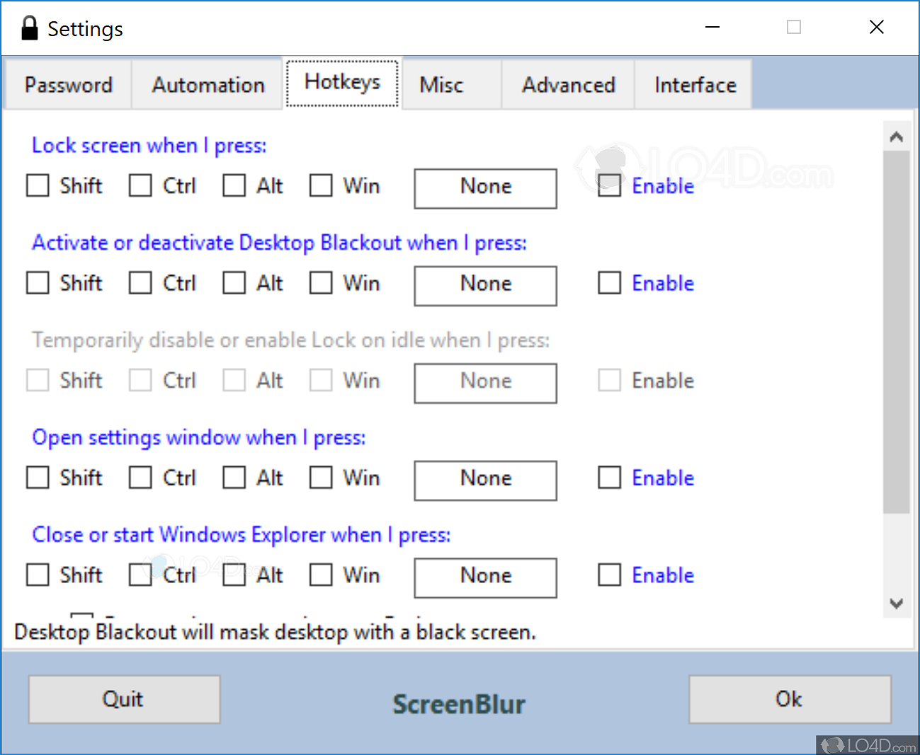The height and width of the screenshot is (755, 920).
Task: Open the Interface tab
Action: point(695,84)
